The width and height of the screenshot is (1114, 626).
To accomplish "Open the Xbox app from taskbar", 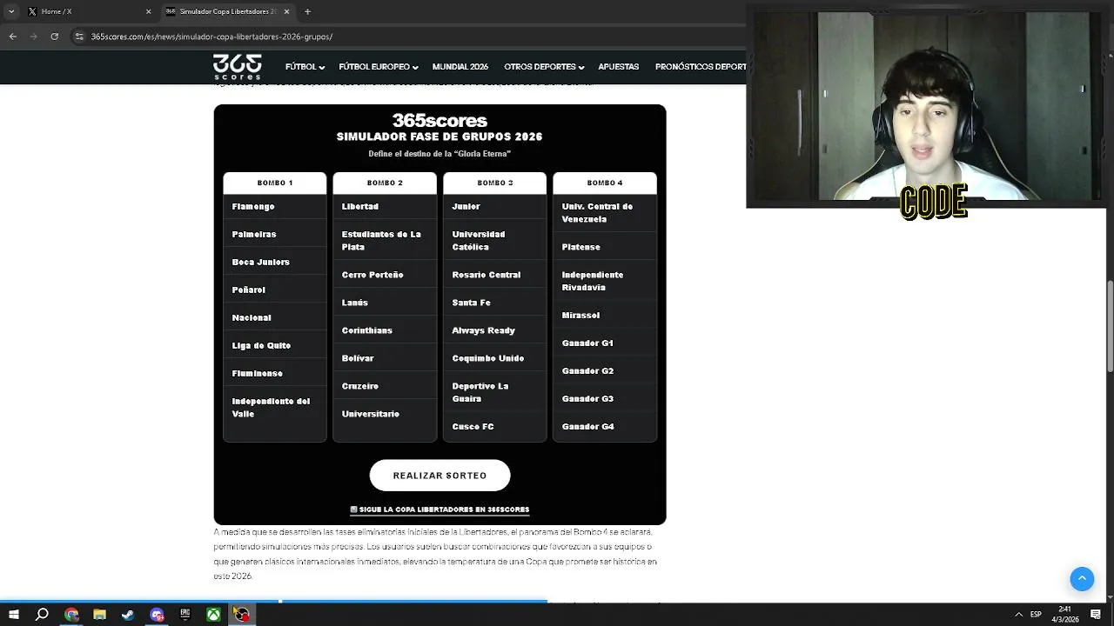I will point(213,615).
